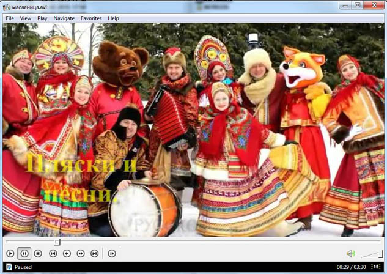Click the audio channels icon in status bar
The width and height of the screenshot is (387, 274).
[x=375, y=267]
